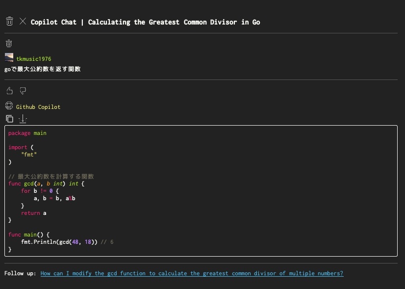
Task: Delete the tkmusic1976 message with trash icon
Action: click(9, 44)
